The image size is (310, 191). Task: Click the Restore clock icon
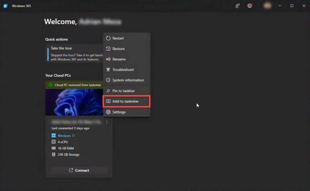click(108, 49)
